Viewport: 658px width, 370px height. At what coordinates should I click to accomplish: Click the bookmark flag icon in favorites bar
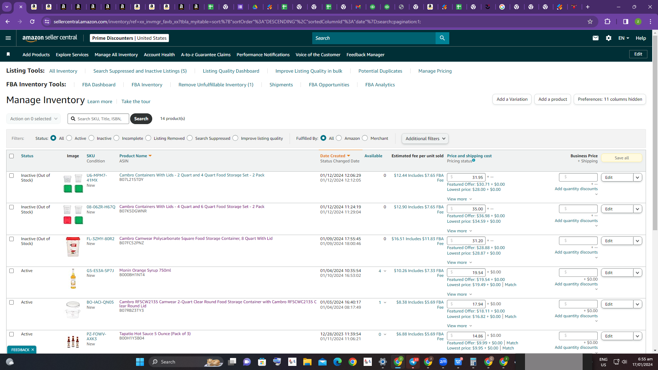point(8,54)
